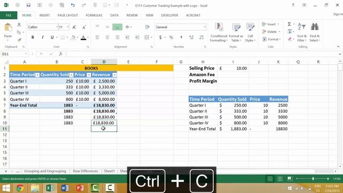This screenshot has height=193, width=343.
Task: Open the Calibri font name dropdown
Action: 57,27
